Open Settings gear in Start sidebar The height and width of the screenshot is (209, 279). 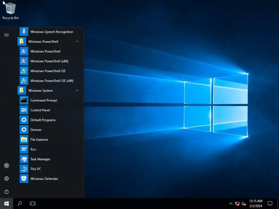7,179
